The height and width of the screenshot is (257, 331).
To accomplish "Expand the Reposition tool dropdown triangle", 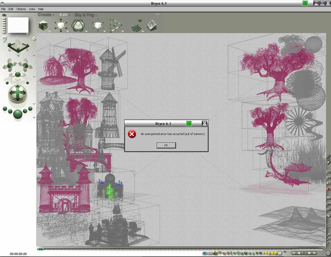I will coord(105,31).
